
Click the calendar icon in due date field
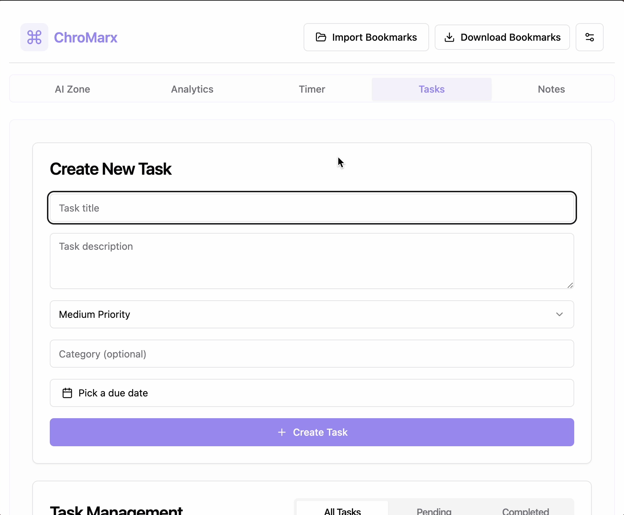tap(67, 393)
